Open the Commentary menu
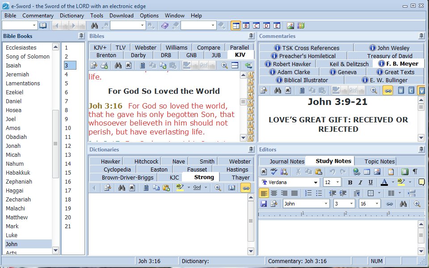The height and width of the screenshot is (268, 429). point(38,16)
